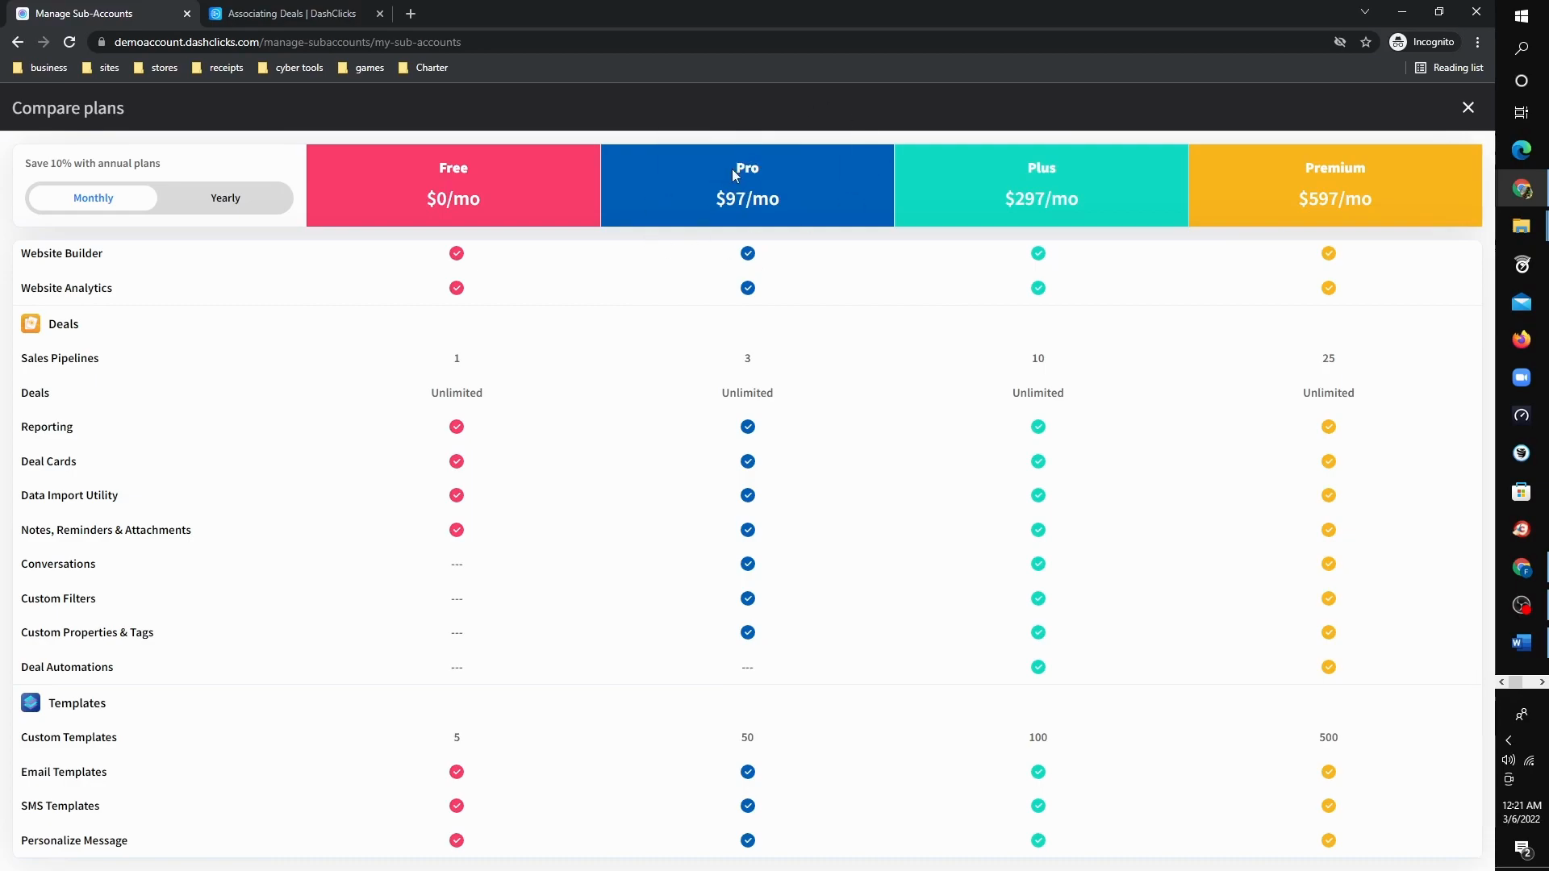Open the receipts bookmarks folder
Image resolution: width=1549 pixels, height=871 pixels.
(218, 68)
